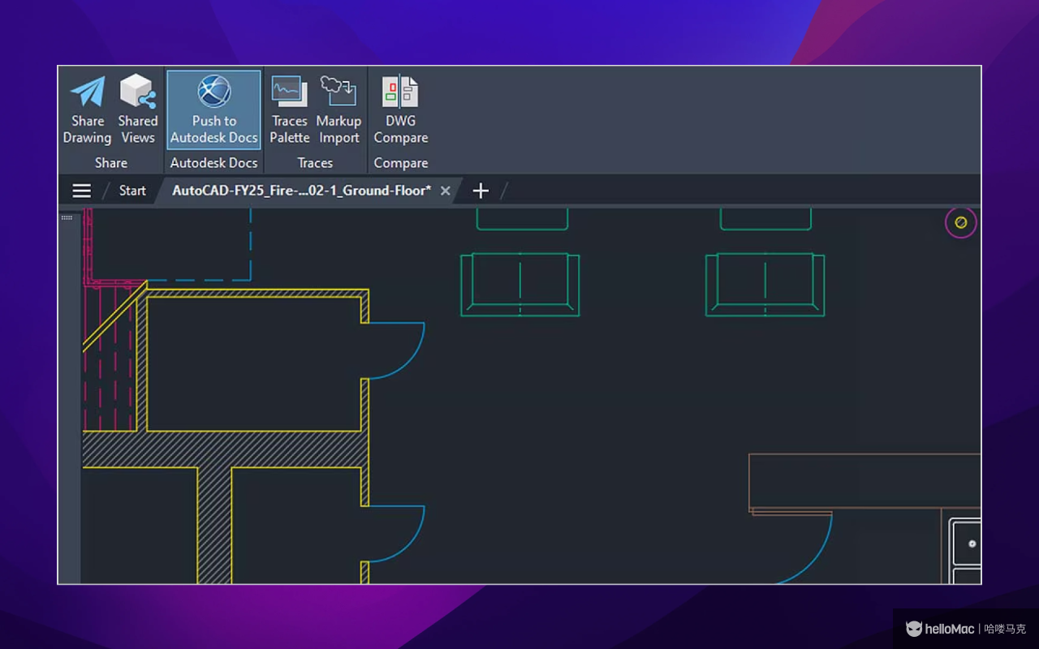Click the Share panel title
This screenshot has width=1039, height=649.
pyautogui.click(x=111, y=163)
